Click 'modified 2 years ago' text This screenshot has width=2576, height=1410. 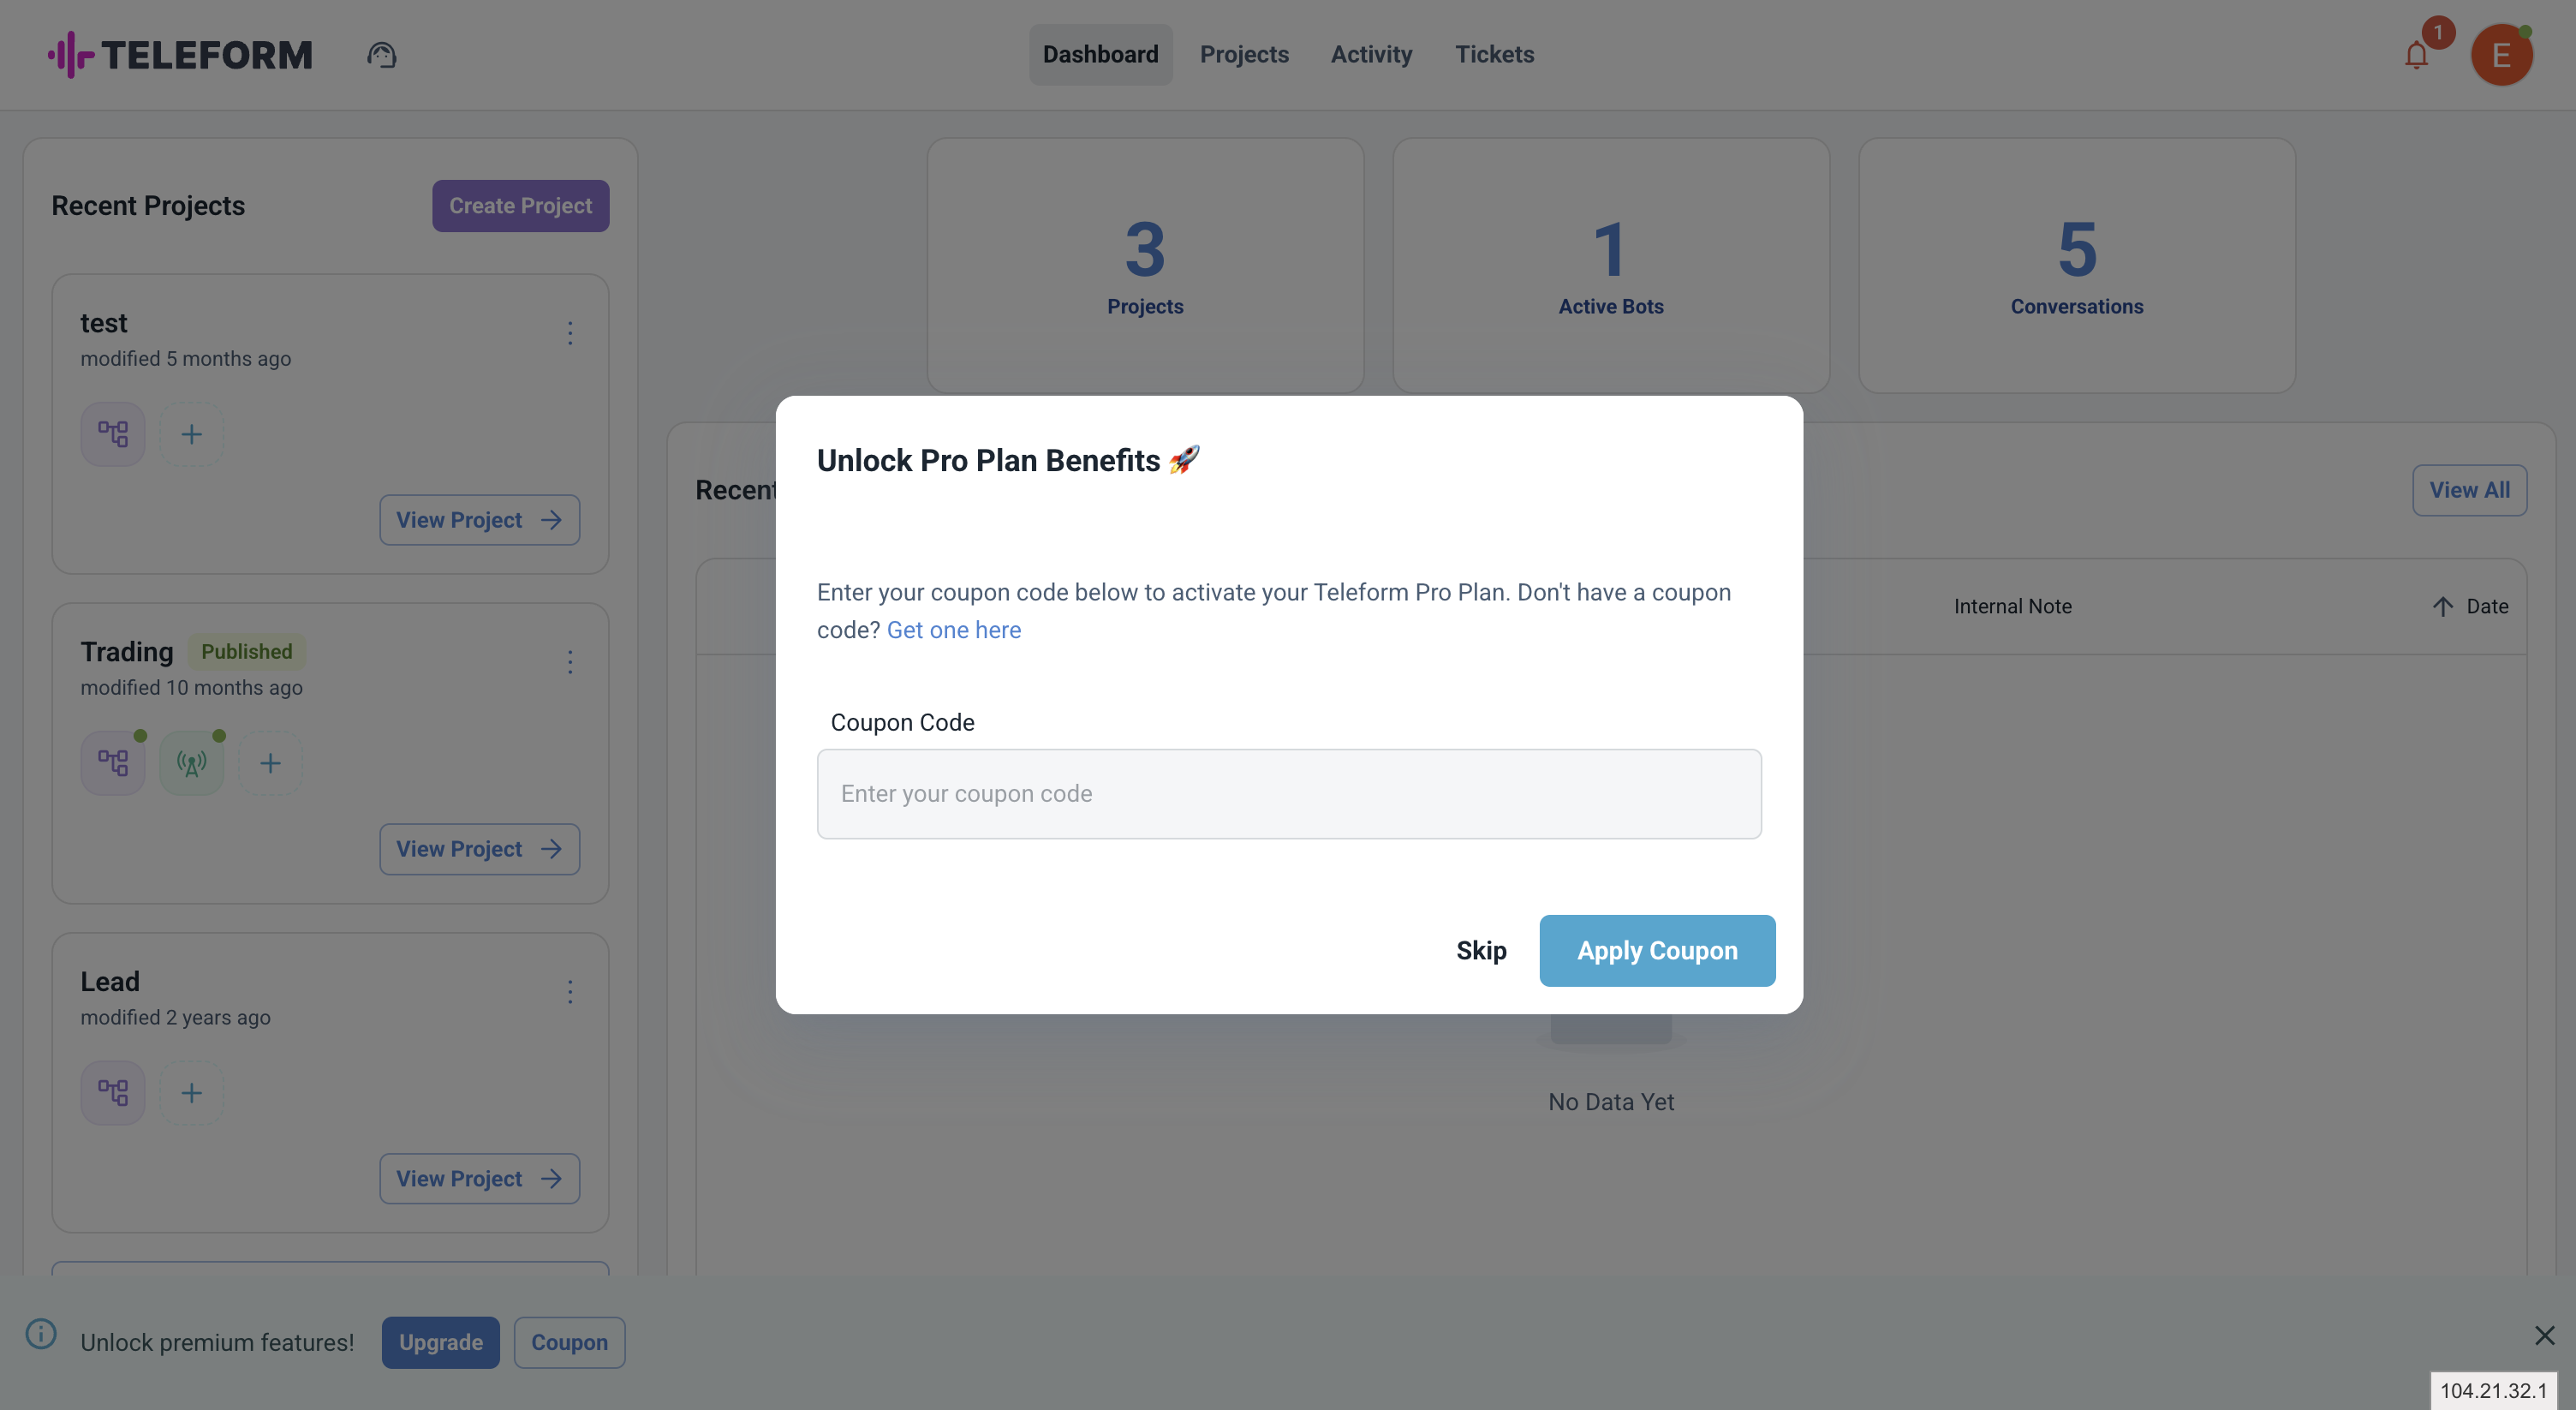pyautogui.click(x=175, y=1017)
